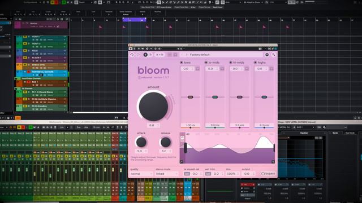Toggle the lo-mids band enable button
Viewport: 362px width, 203px height.
coord(206,63)
